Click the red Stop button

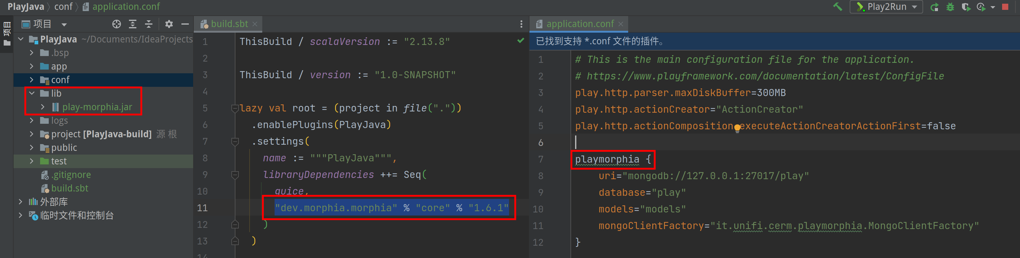tap(1005, 7)
